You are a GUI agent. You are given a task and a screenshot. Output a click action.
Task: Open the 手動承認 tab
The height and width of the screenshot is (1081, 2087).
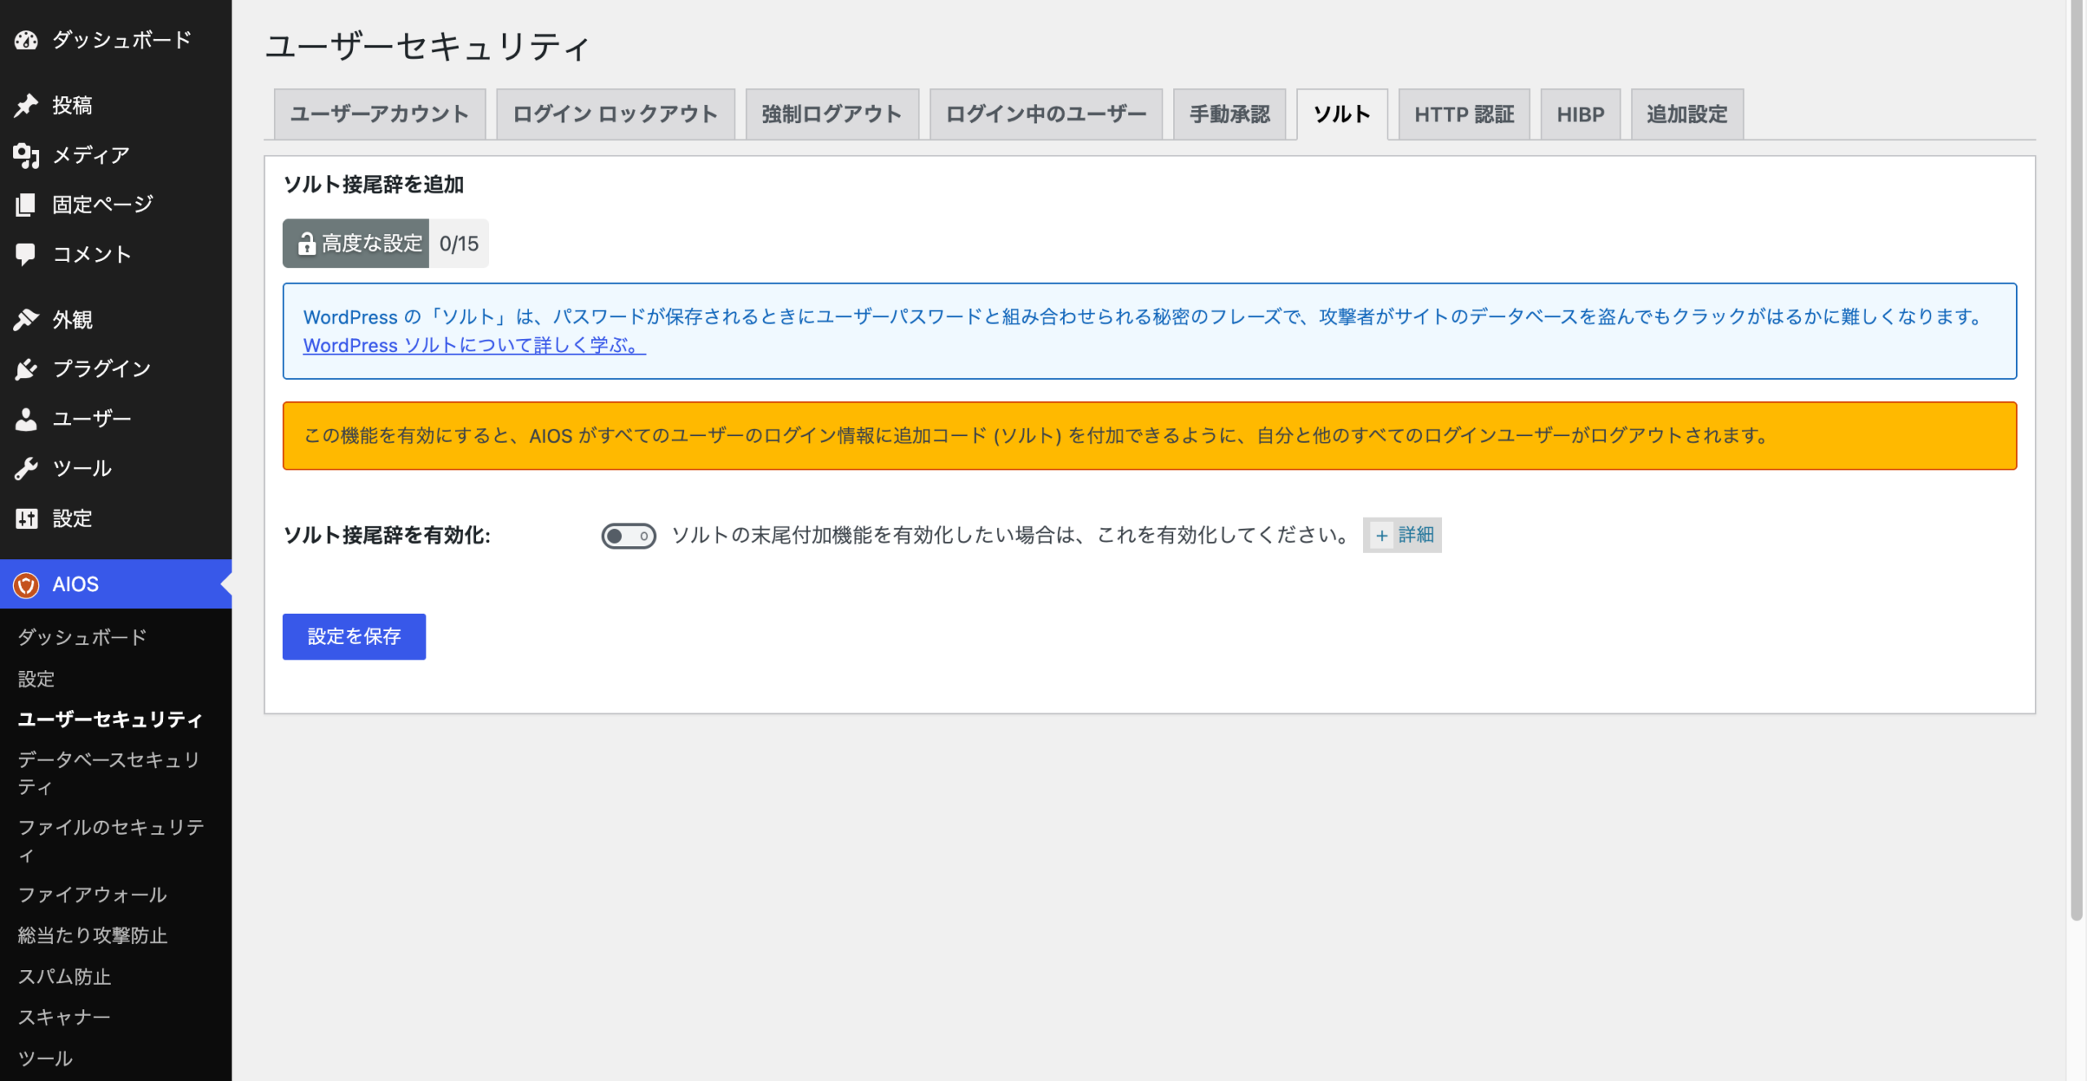coord(1229,114)
